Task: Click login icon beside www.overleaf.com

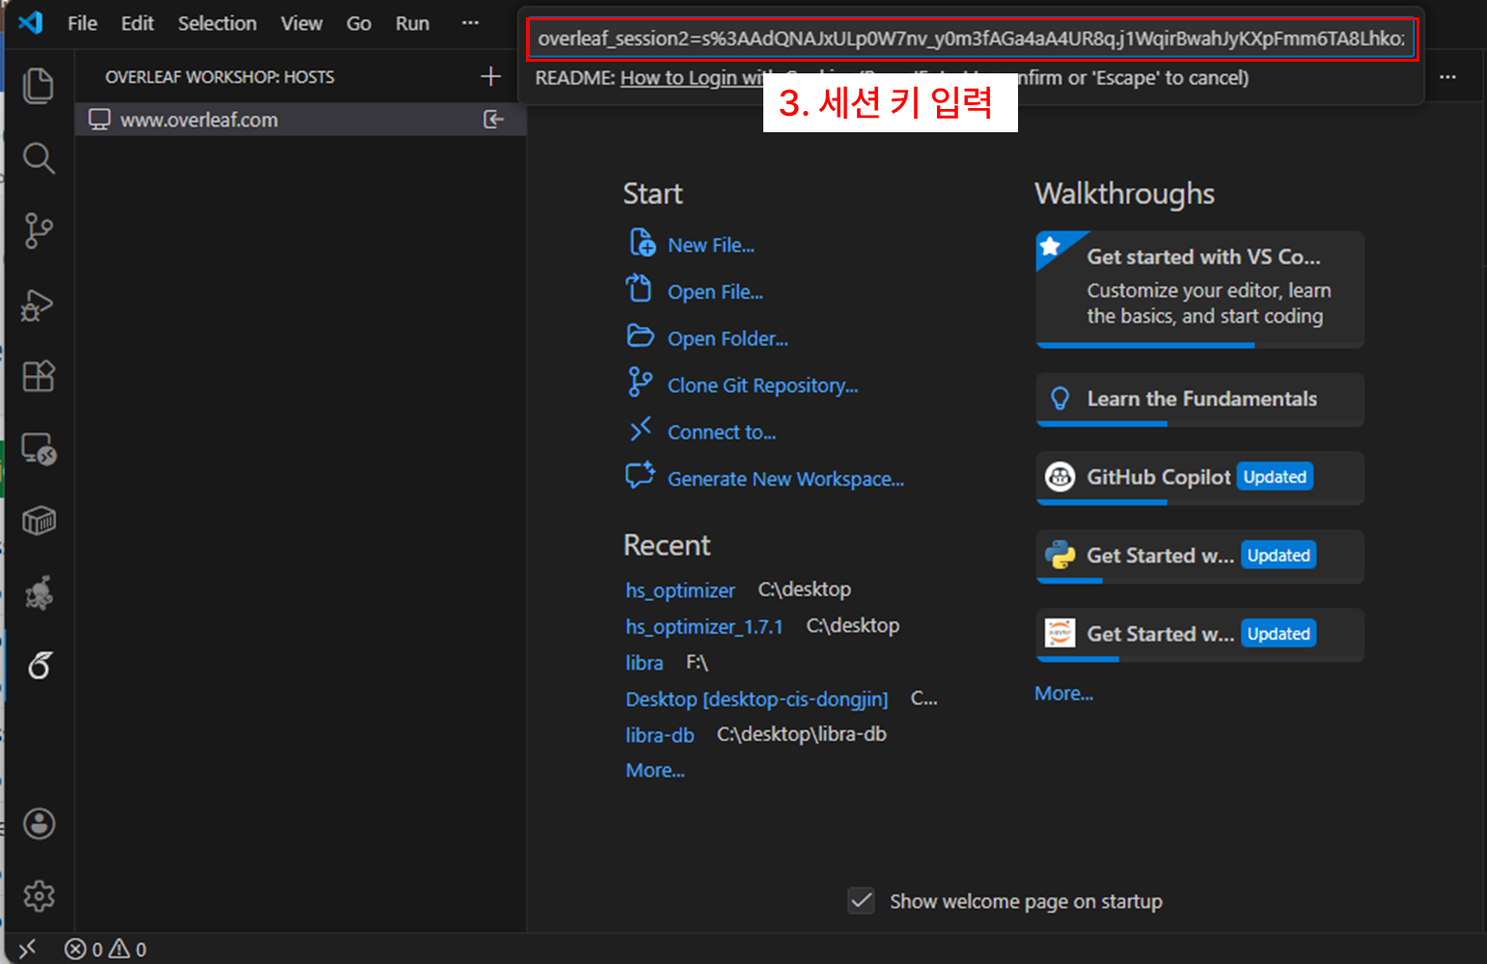Action: click(x=493, y=120)
